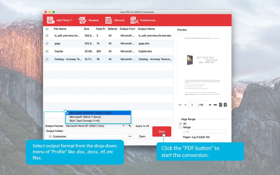
Task: Click the Rename toolbar icon
Action: point(82,20)
